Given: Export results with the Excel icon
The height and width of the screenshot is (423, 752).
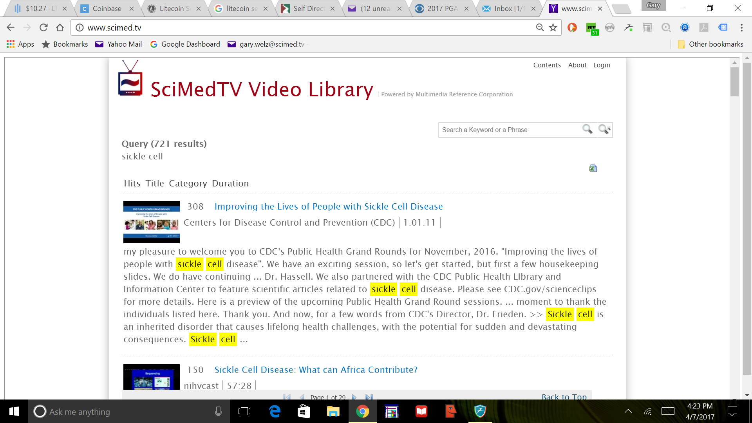Looking at the screenshot, I should tap(593, 168).
